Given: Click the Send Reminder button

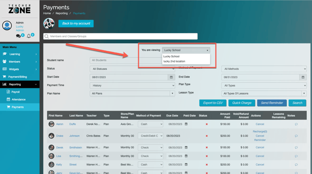Looking at the screenshot, I should pos(272,103).
